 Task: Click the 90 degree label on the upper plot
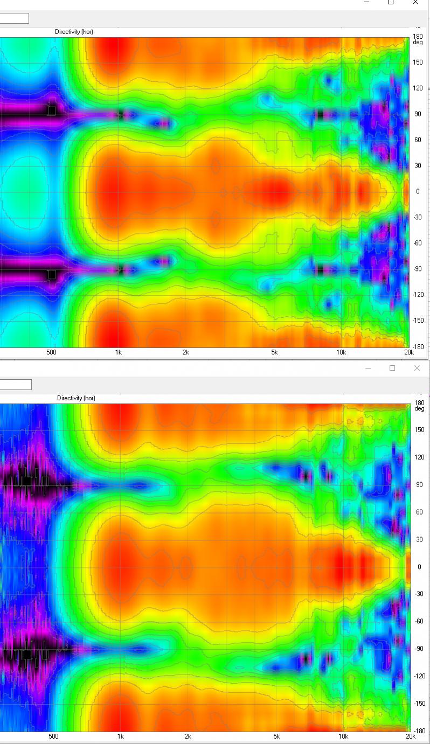418,114
